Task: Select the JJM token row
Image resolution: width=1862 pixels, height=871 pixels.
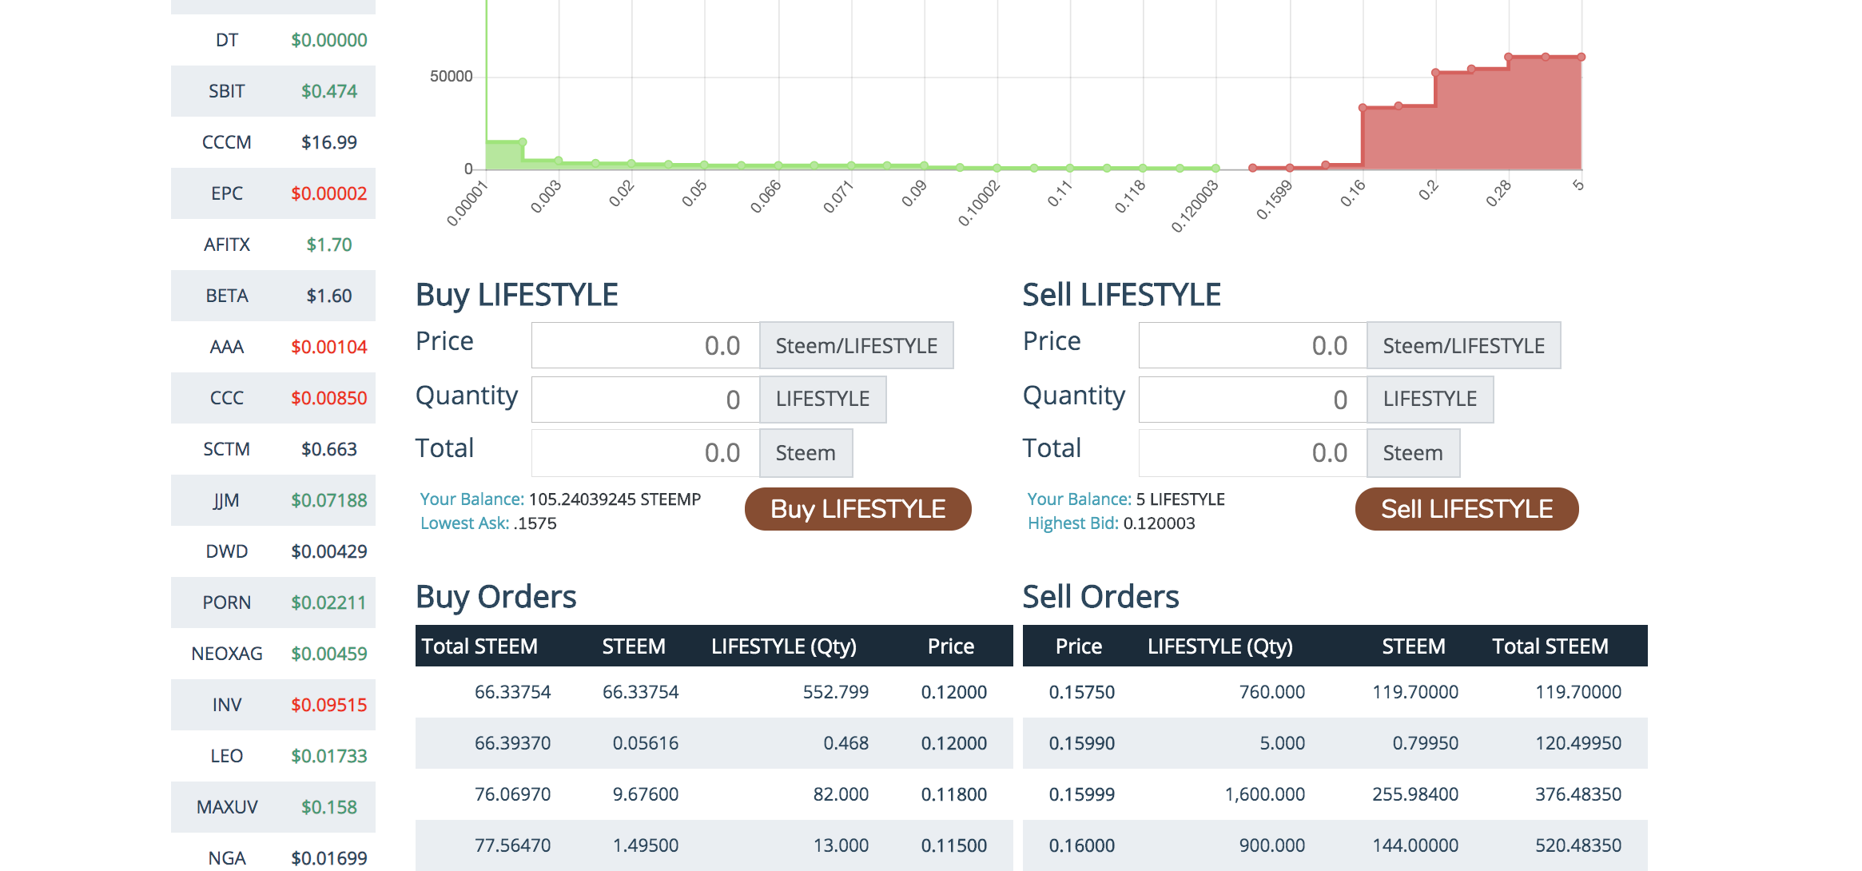Action: pyautogui.click(x=273, y=500)
